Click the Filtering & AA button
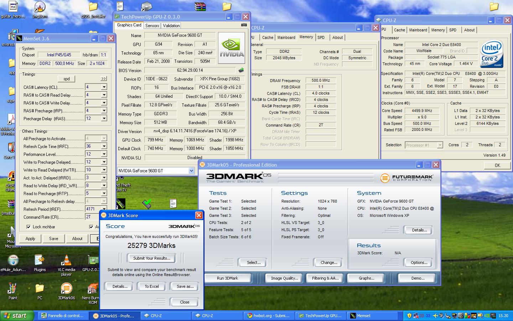Image resolution: width=513 pixels, height=321 pixels. click(325, 278)
